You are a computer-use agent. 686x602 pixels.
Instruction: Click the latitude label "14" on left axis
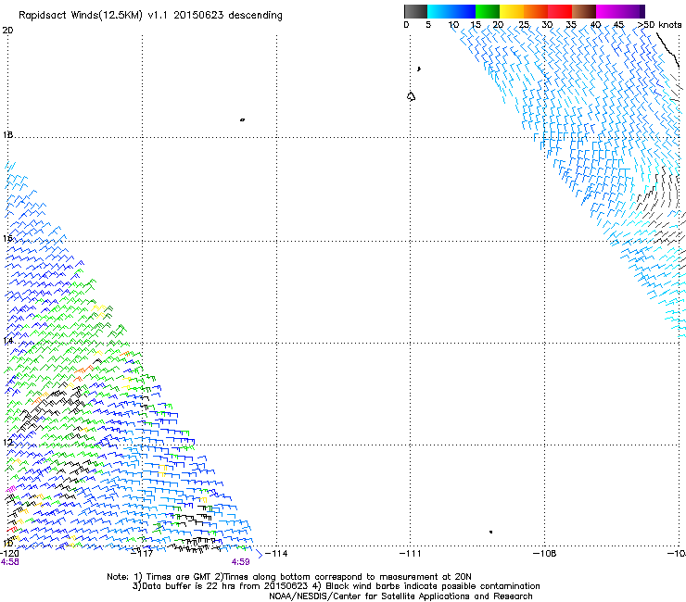click(7, 340)
